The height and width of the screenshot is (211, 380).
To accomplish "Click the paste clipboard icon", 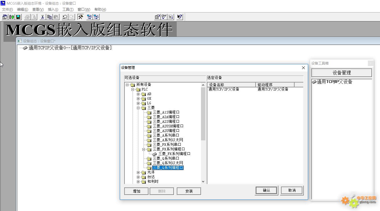I will (x=56, y=17).
